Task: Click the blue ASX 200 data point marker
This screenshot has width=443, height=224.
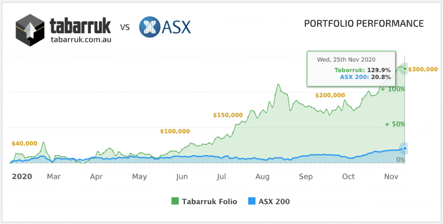Action: click(405, 148)
